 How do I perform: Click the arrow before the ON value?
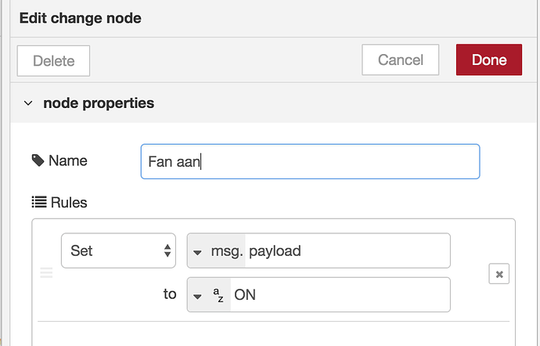pos(197,295)
